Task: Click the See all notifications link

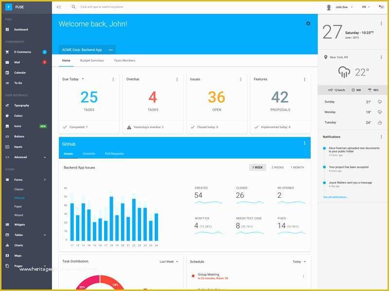Action: click(335, 197)
